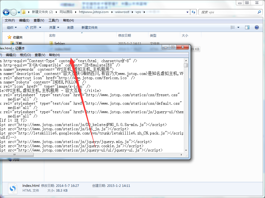Open Explorer 查看(V) menu

pyautogui.click(x=39, y=20)
